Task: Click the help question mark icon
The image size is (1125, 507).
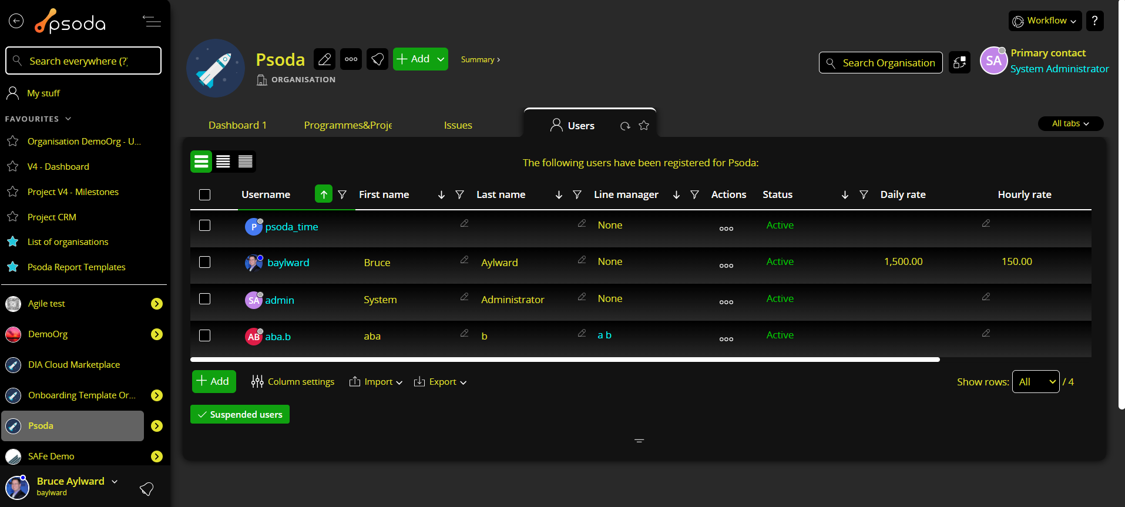Action: [1094, 21]
